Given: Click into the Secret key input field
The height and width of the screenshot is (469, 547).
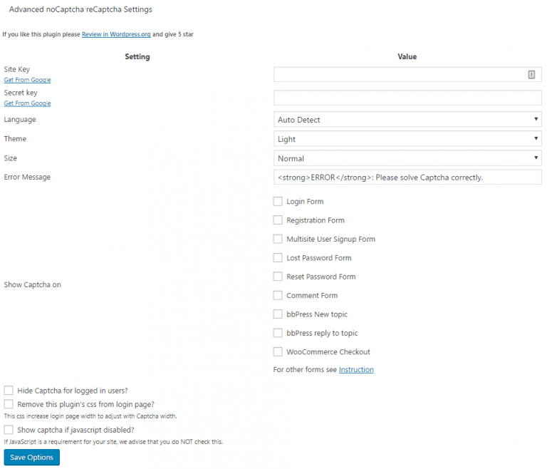Looking at the screenshot, I should click(407, 98).
